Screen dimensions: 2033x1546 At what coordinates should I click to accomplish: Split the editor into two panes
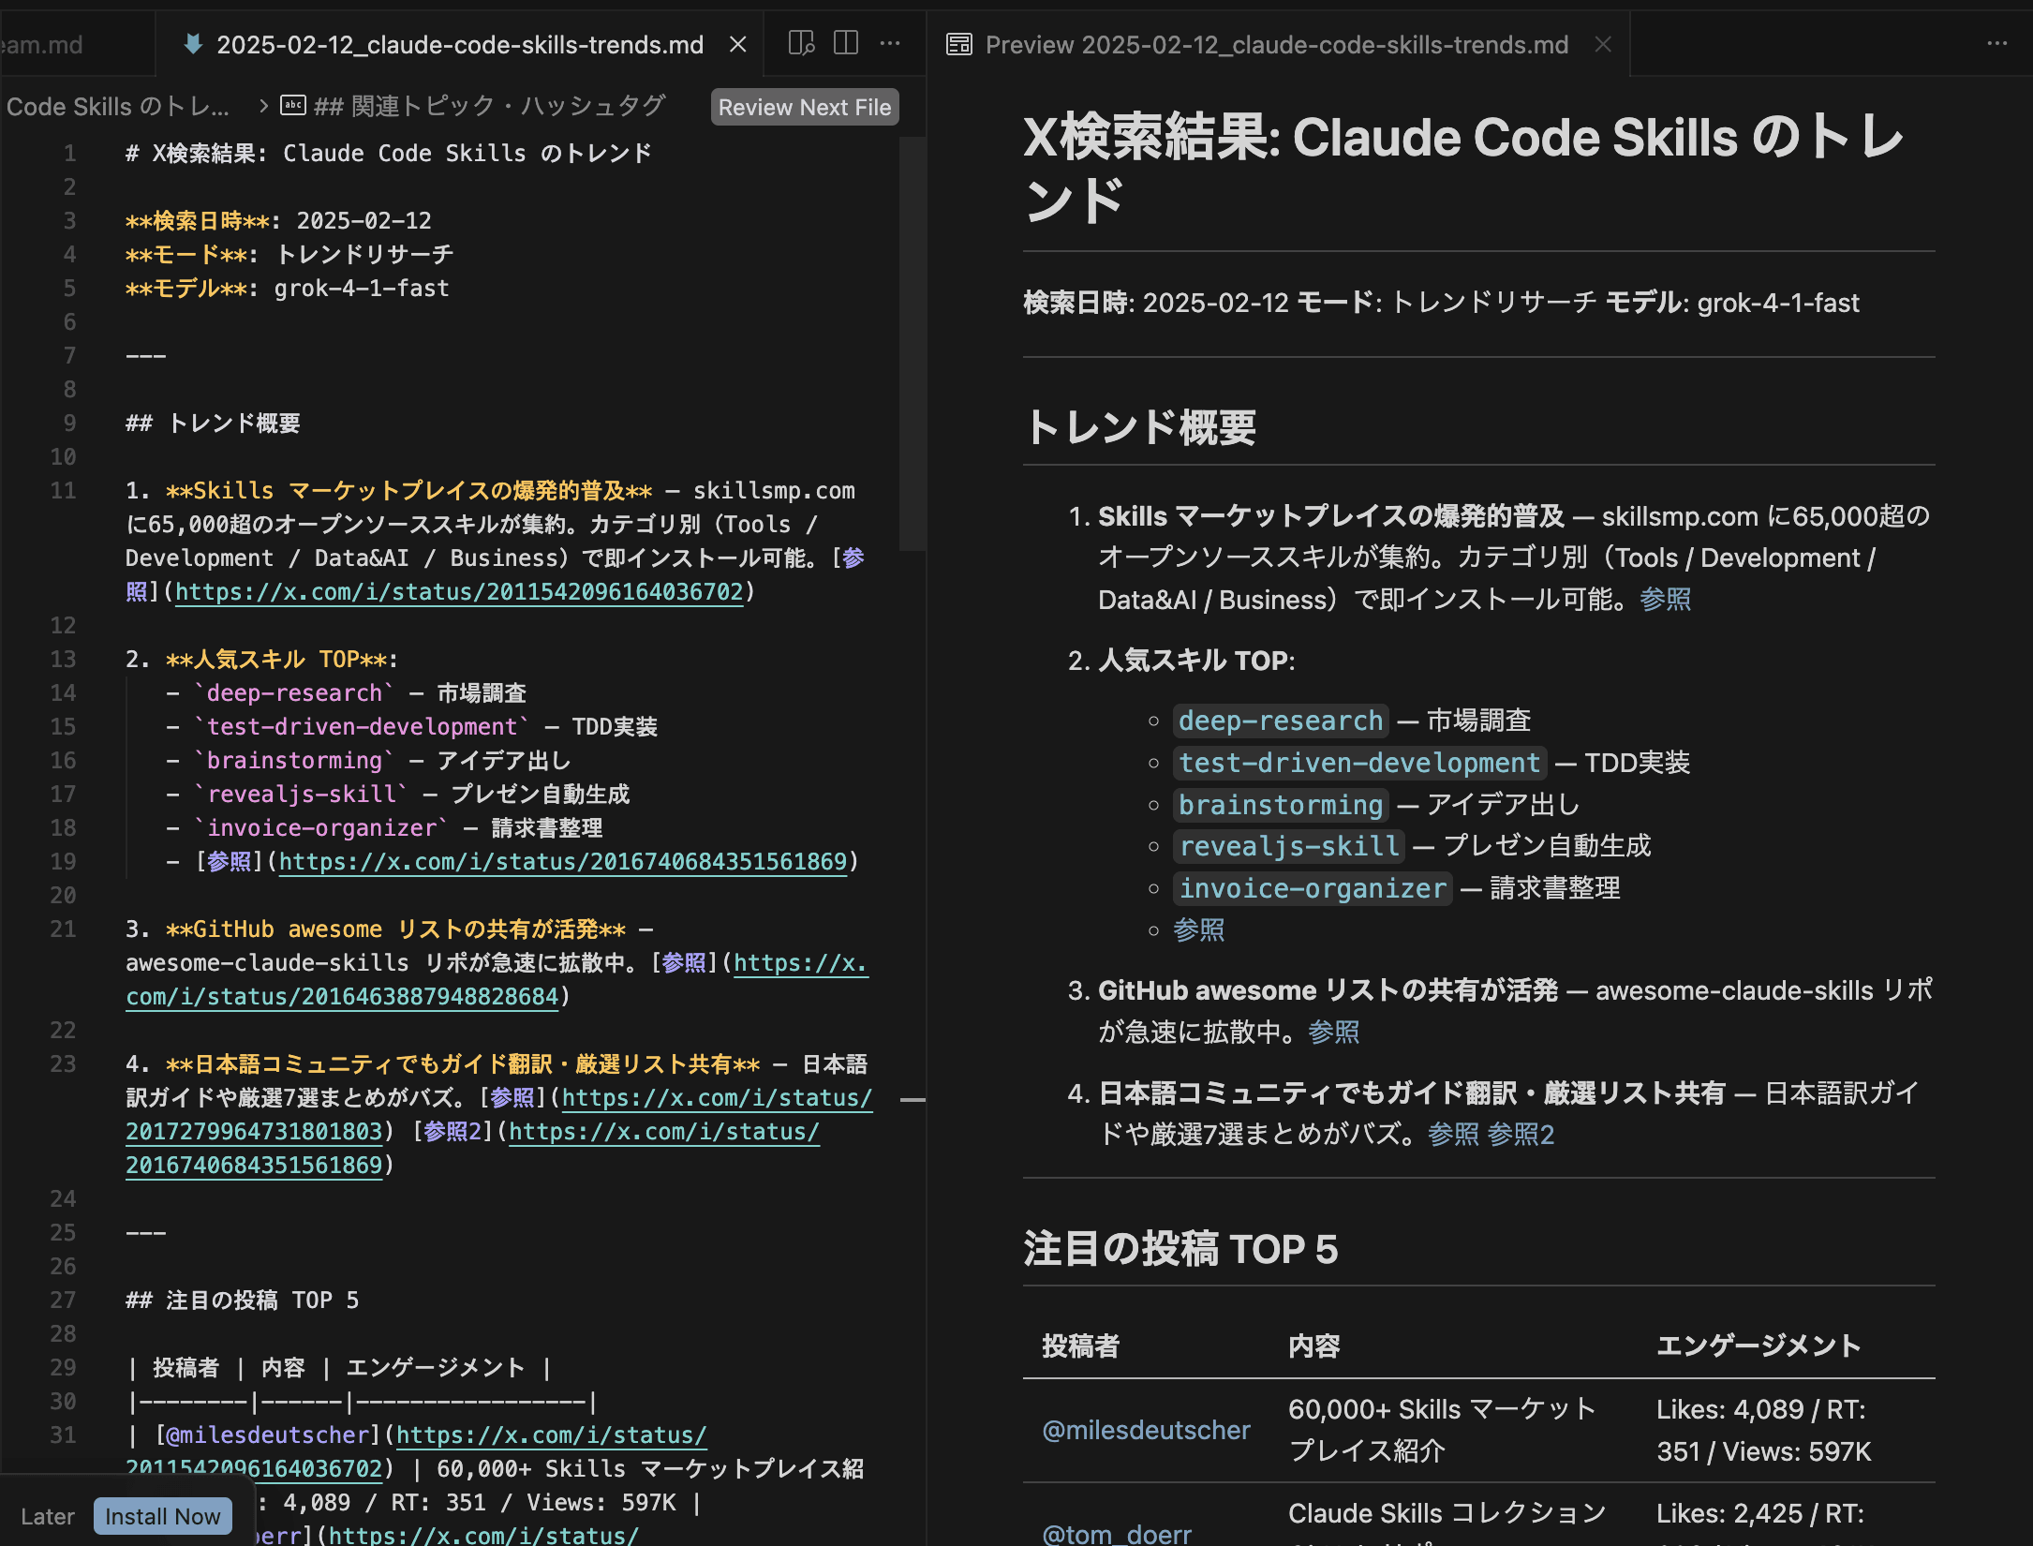(x=848, y=43)
